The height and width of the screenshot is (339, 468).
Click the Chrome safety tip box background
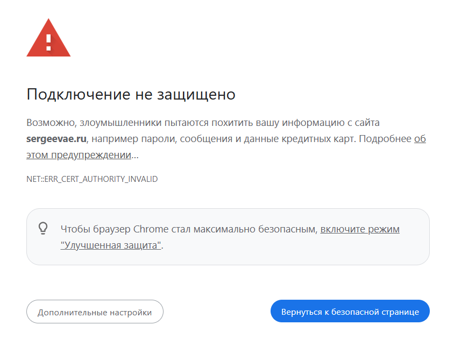pos(228,237)
